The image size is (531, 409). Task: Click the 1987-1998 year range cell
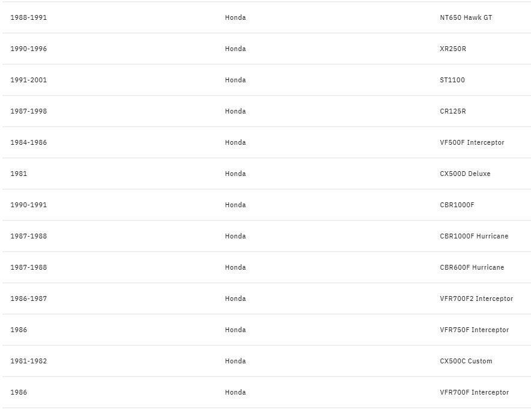pos(28,112)
